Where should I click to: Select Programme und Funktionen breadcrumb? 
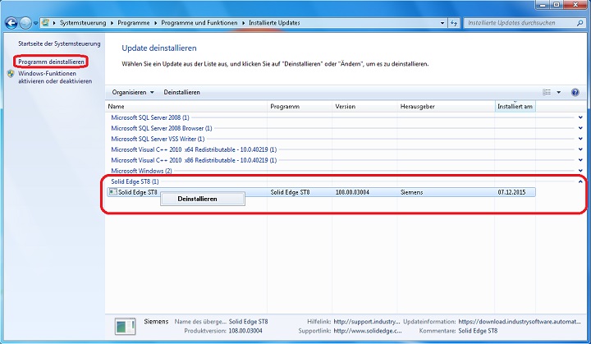pyautogui.click(x=199, y=23)
